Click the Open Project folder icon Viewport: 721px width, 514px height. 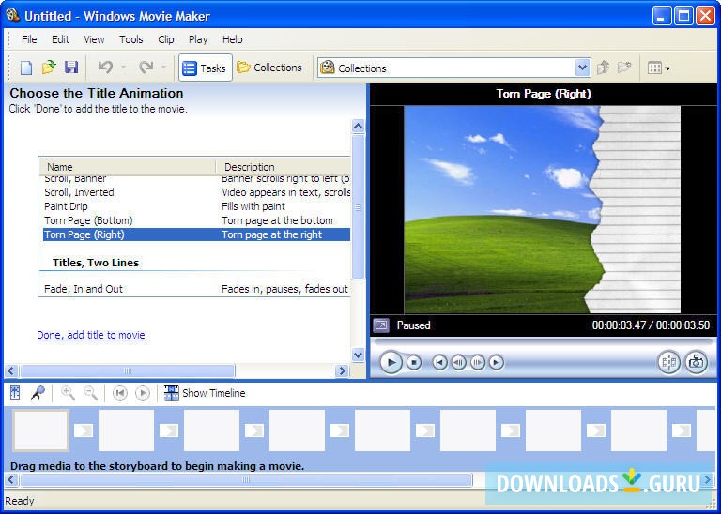[x=49, y=68]
